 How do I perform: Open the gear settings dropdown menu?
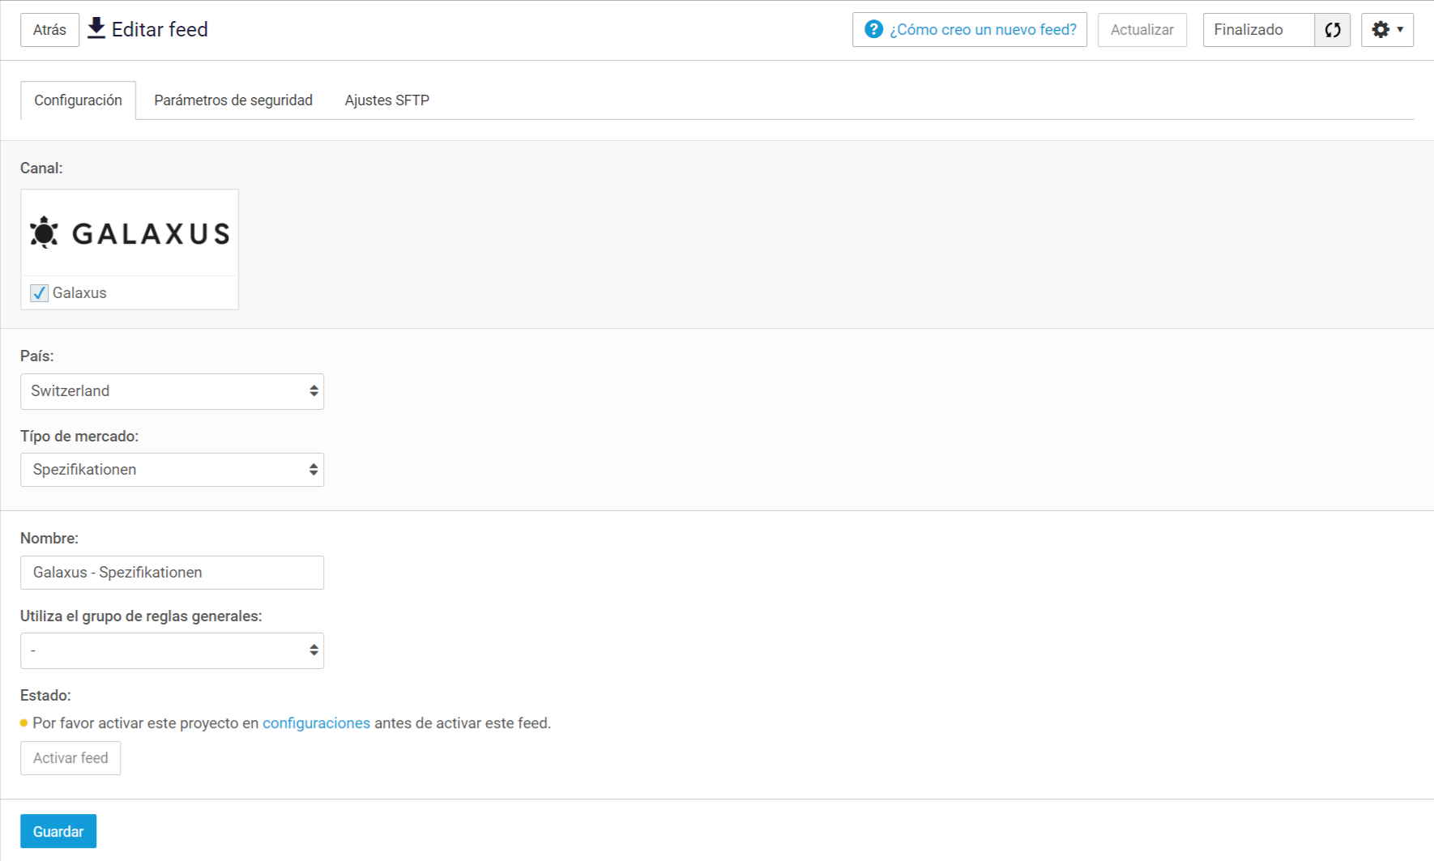tap(1387, 30)
